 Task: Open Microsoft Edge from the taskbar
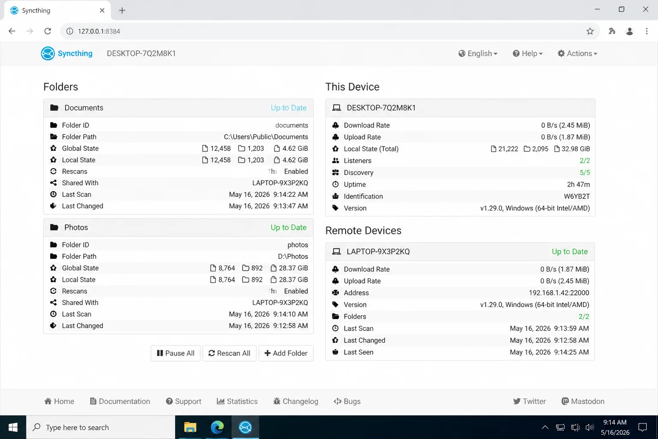pos(218,427)
